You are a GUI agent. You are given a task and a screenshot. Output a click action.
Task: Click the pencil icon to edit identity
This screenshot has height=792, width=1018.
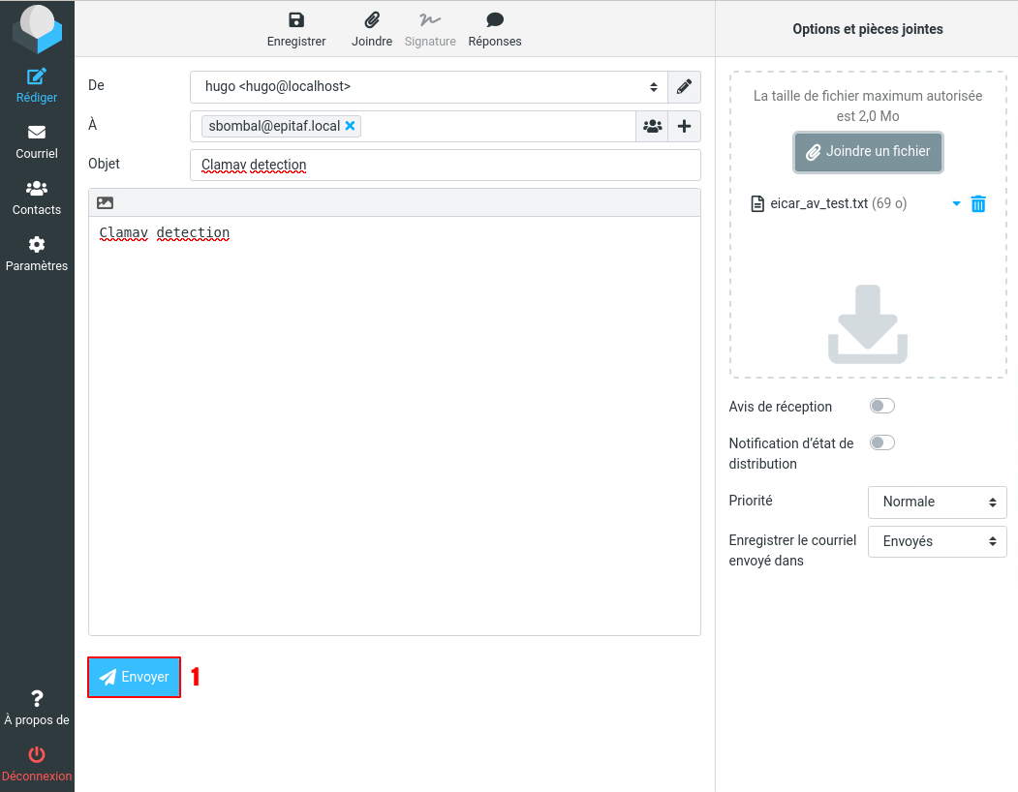click(684, 87)
